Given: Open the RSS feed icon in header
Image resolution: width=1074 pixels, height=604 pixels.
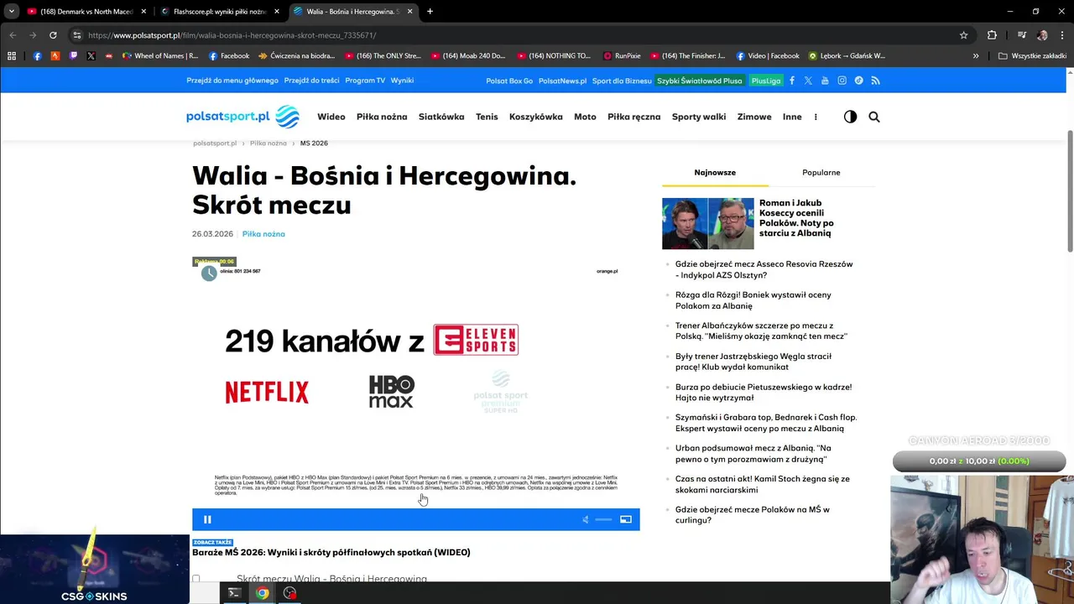Looking at the screenshot, I should 875,81.
